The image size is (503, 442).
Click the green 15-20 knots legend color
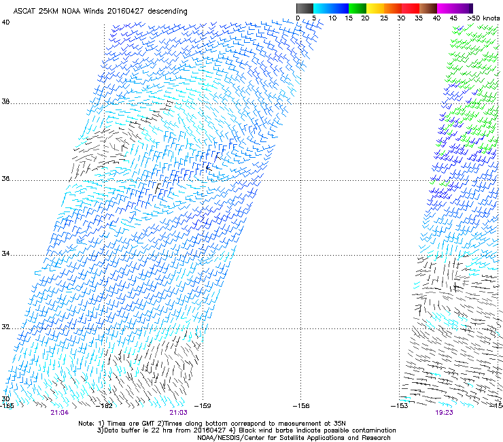[358, 8]
